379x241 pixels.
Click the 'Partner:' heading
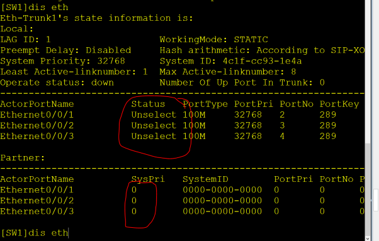pyautogui.click(x=23, y=158)
